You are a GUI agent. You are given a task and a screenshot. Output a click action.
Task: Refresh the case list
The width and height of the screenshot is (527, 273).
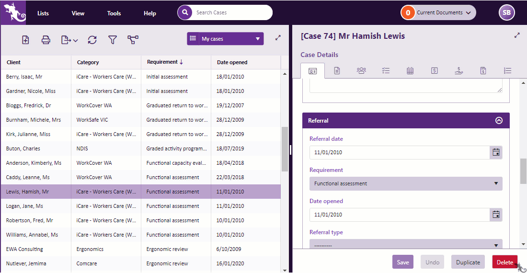[x=92, y=40]
